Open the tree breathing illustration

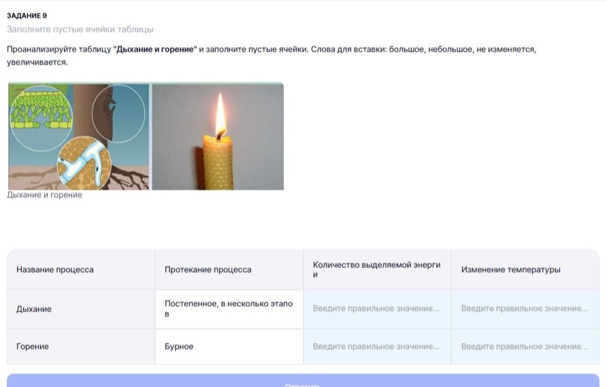(78, 137)
